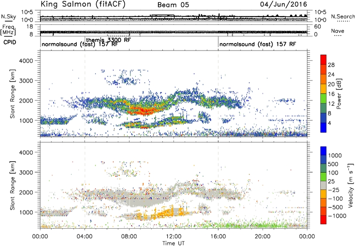Click the 'Nave' legend label
The height and width of the screenshot is (246, 355).
click(x=338, y=31)
